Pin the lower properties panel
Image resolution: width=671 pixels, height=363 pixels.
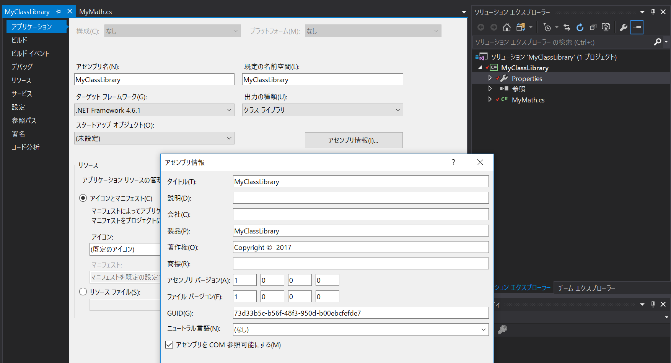(x=653, y=304)
